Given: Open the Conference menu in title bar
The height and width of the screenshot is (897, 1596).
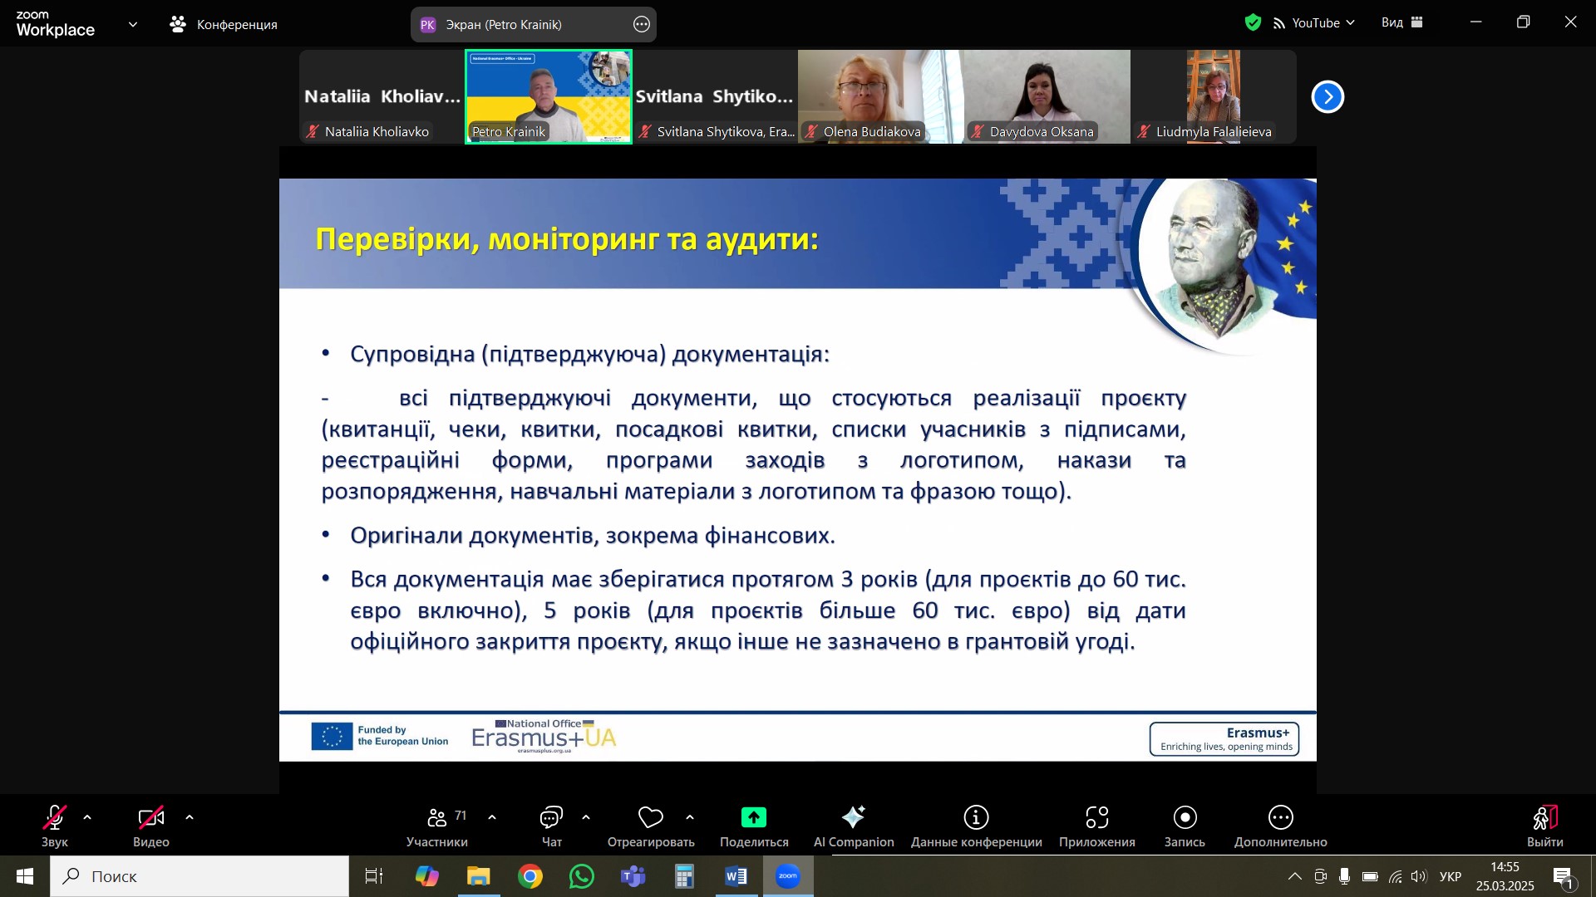Looking at the screenshot, I should coord(224,24).
